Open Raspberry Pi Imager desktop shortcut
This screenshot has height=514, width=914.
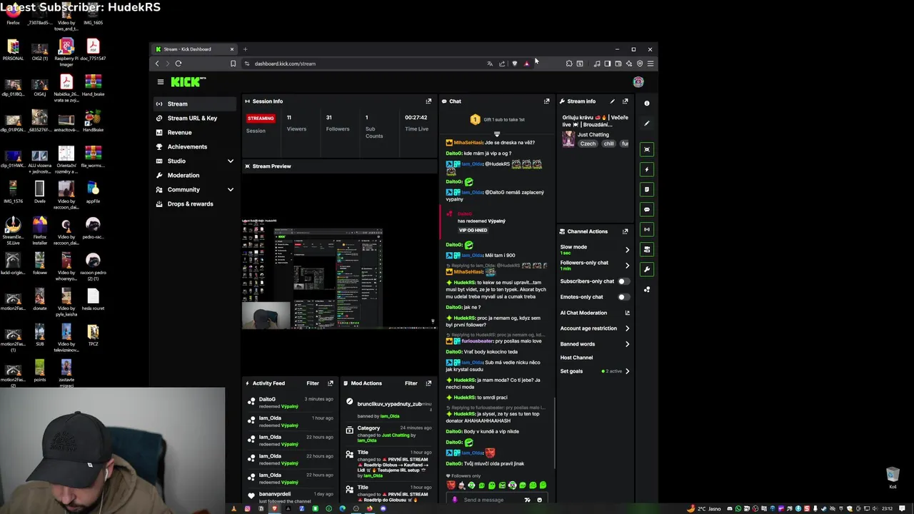(x=66, y=50)
